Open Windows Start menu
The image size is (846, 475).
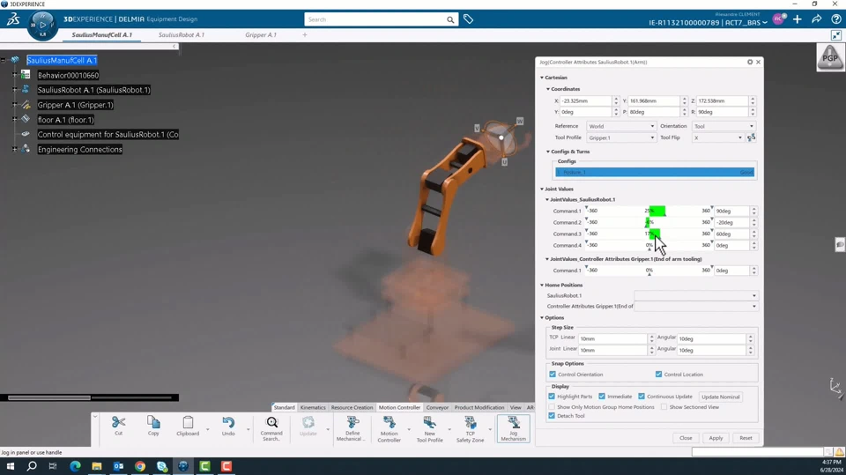(x=11, y=466)
